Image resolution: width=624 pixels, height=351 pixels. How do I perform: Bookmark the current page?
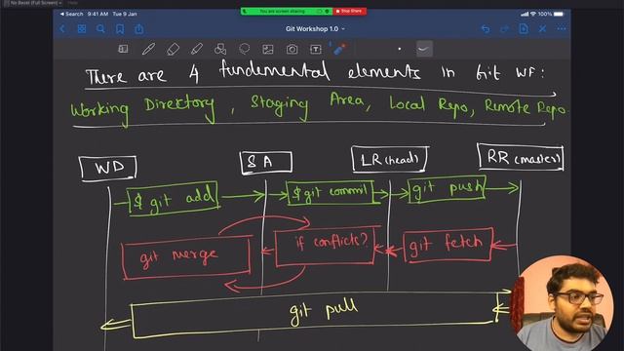click(x=120, y=28)
